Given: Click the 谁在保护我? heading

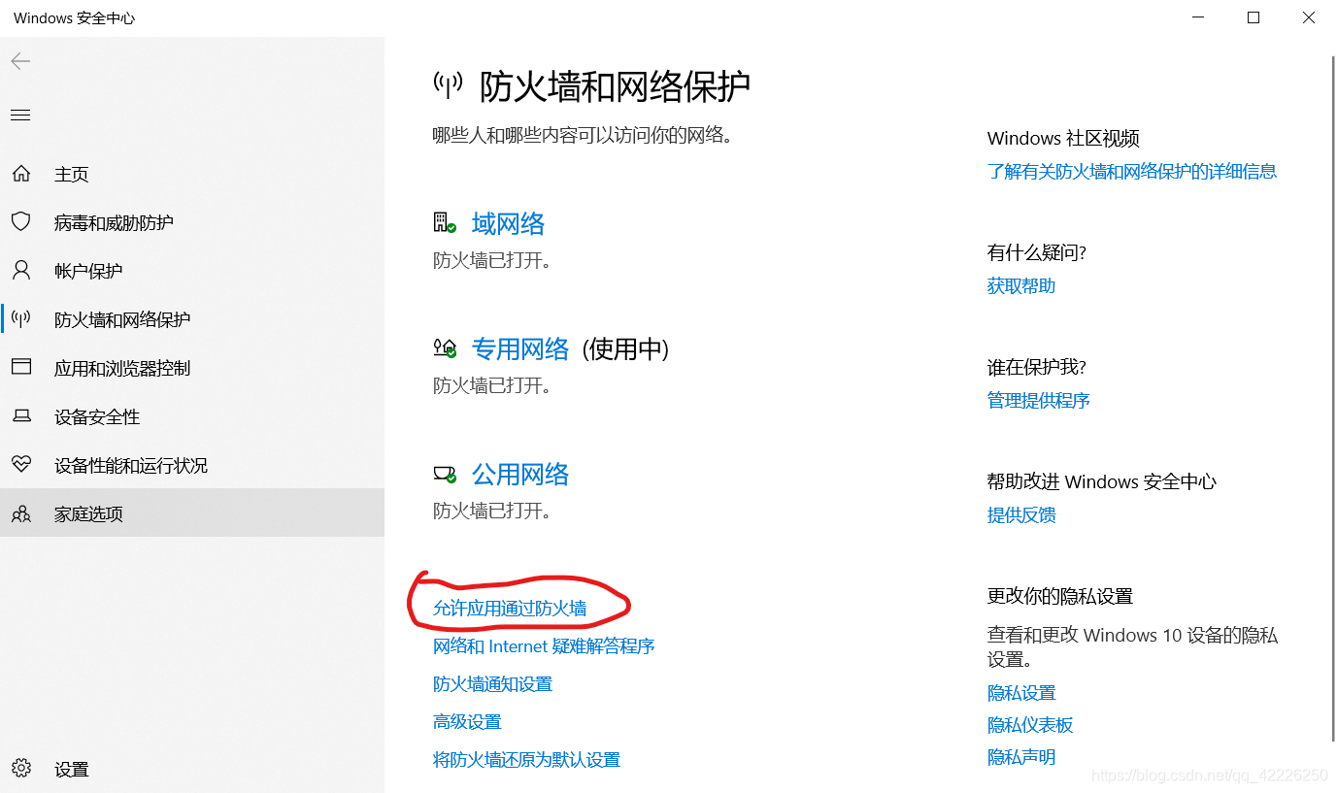Looking at the screenshot, I should pos(1037,368).
